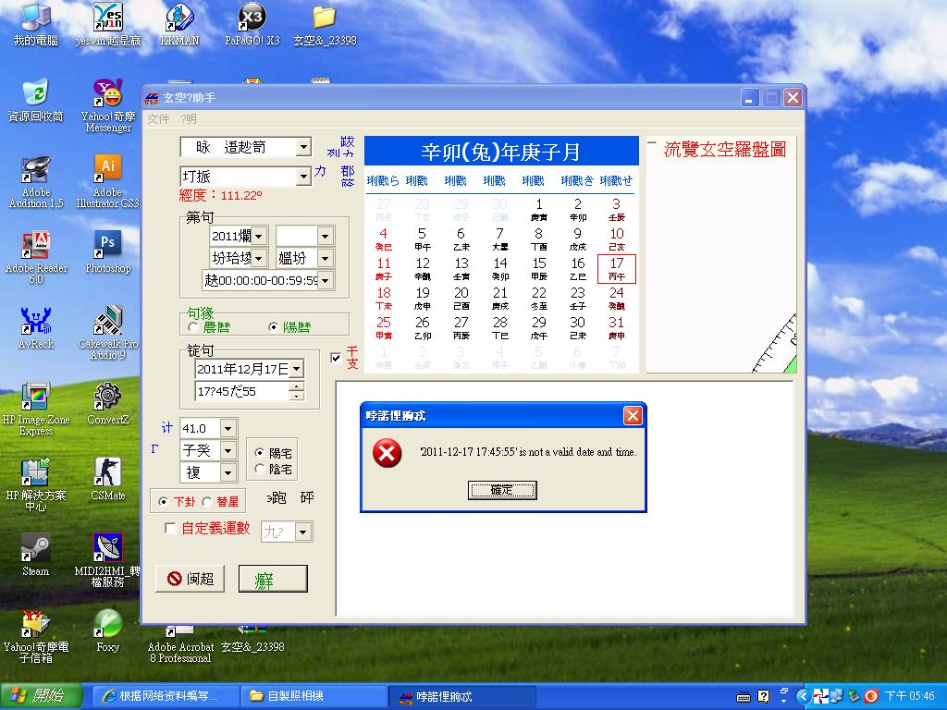Expand the 41.0 value dropdown

tap(228, 429)
